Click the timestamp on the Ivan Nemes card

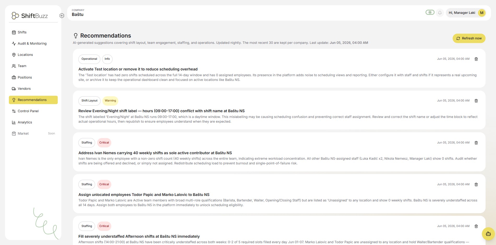453,143
